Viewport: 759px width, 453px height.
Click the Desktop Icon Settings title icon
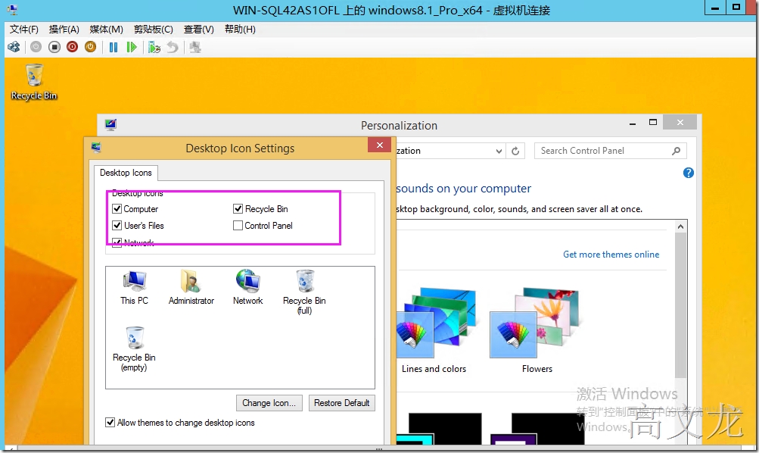[96, 148]
